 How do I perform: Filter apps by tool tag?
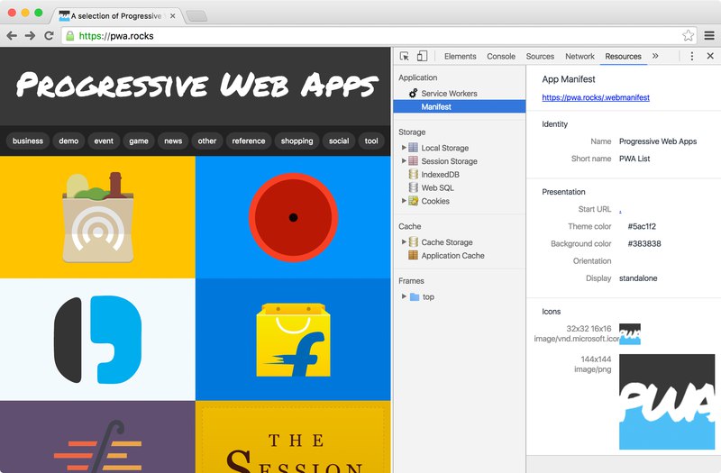[x=371, y=141]
